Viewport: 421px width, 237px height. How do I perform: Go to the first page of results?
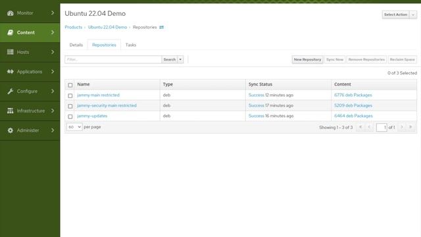coord(360,127)
